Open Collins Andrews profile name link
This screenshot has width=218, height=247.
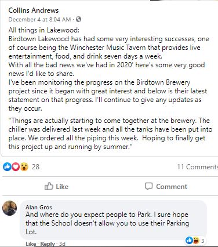click(x=34, y=10)
